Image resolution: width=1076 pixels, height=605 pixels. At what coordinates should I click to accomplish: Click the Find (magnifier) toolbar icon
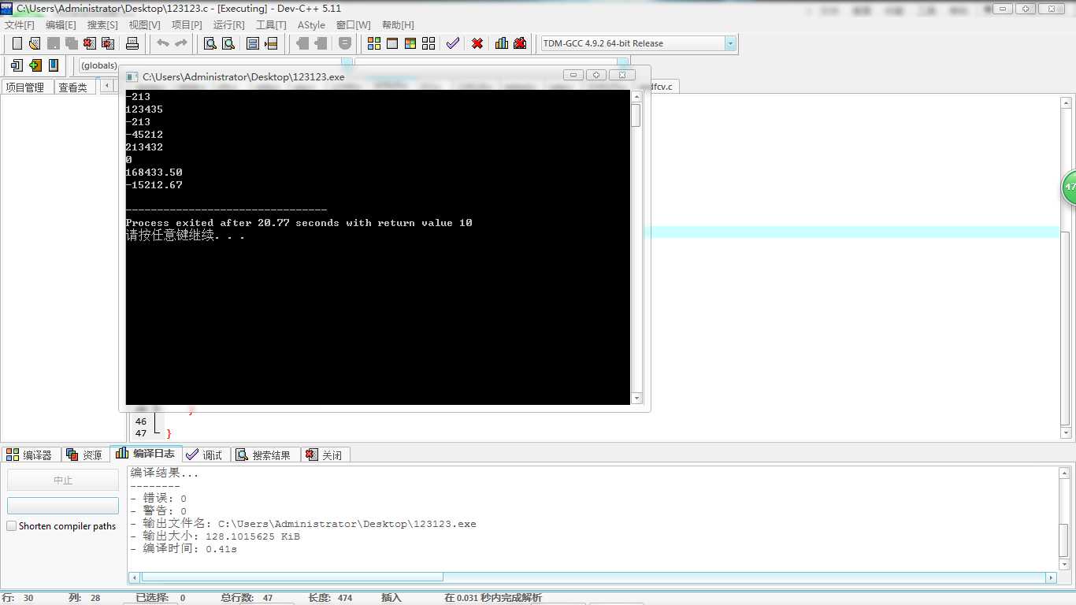point(210,43)
